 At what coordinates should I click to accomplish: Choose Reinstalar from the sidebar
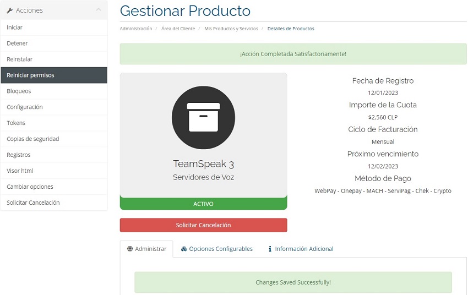click(x=19, y=59)
